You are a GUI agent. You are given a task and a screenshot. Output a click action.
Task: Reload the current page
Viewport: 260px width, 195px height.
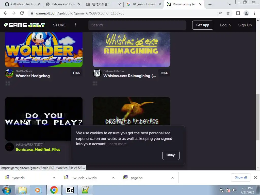22,13
